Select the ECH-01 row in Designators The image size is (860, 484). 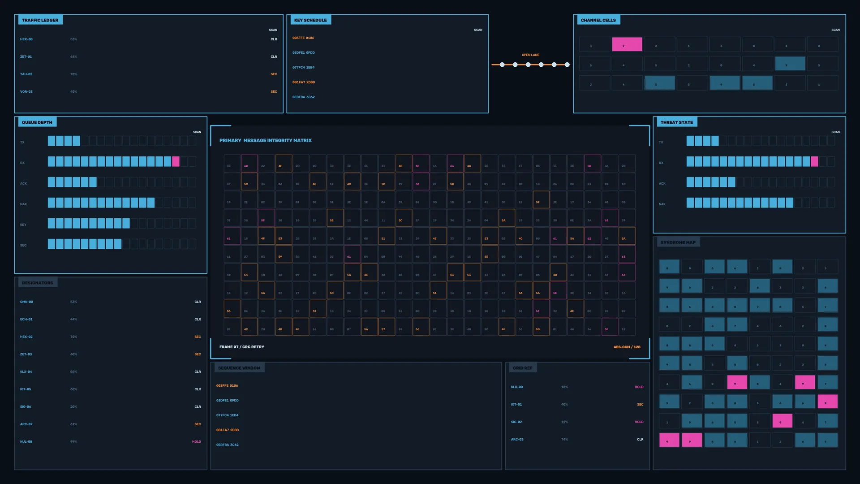111,320
